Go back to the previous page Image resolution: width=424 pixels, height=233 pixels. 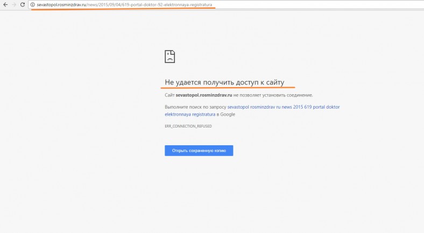[5, 5]
